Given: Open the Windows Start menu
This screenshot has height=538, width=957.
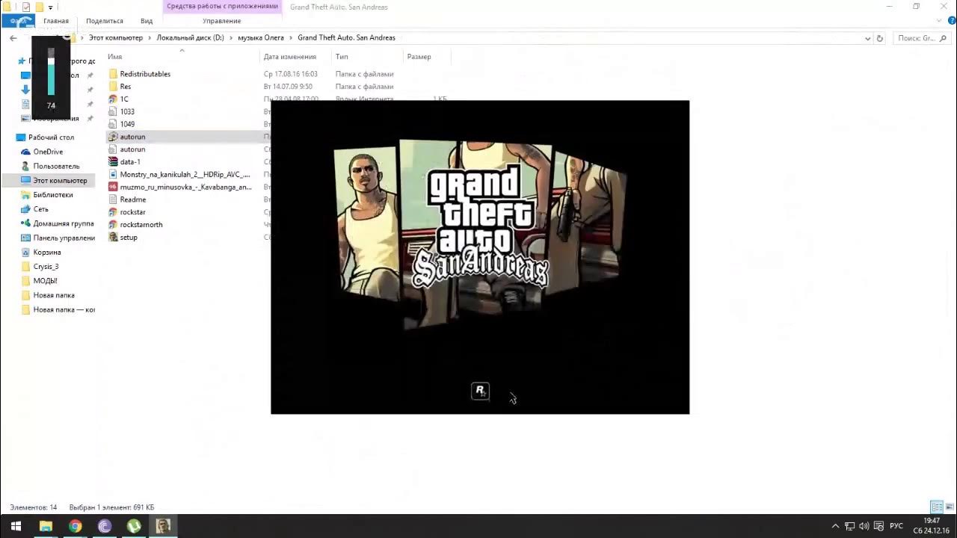Looking at the screenshot, I should (16, 526).
